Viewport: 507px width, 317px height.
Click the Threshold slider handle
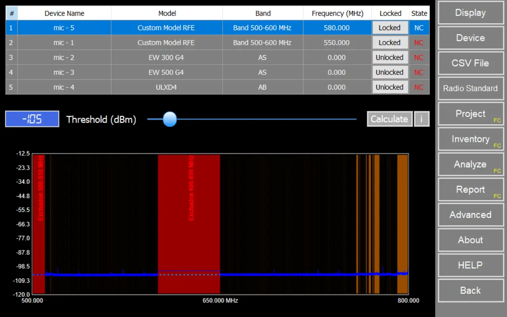pos(170,119)
